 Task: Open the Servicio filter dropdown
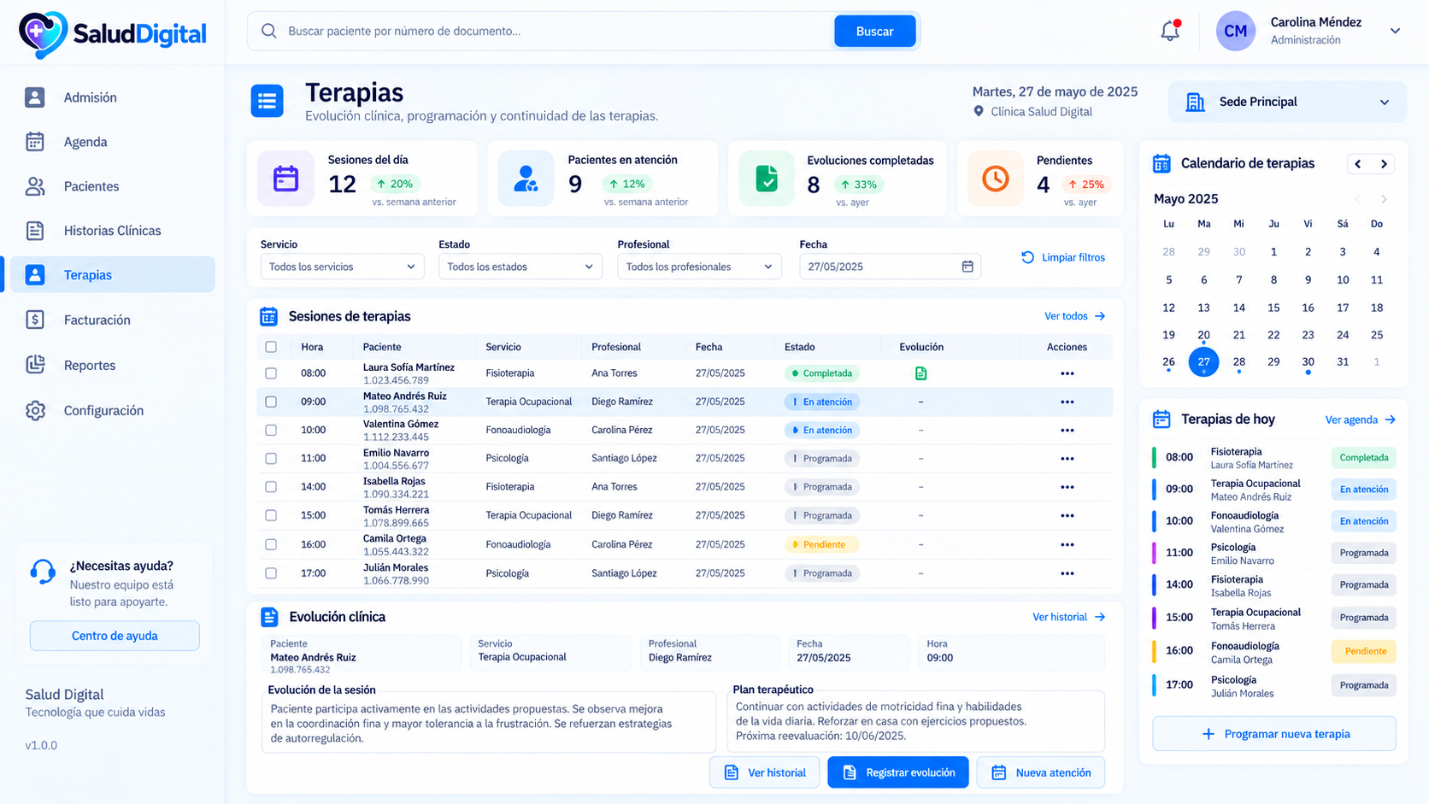click(342, 267)
